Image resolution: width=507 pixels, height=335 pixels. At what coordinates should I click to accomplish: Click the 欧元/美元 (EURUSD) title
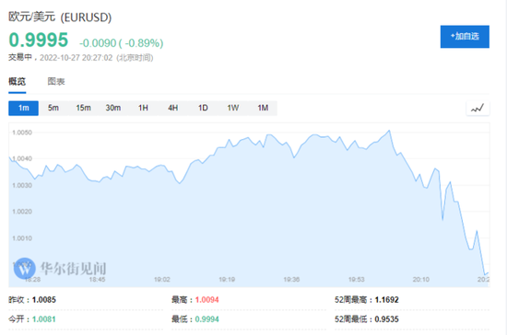[60, 17]
